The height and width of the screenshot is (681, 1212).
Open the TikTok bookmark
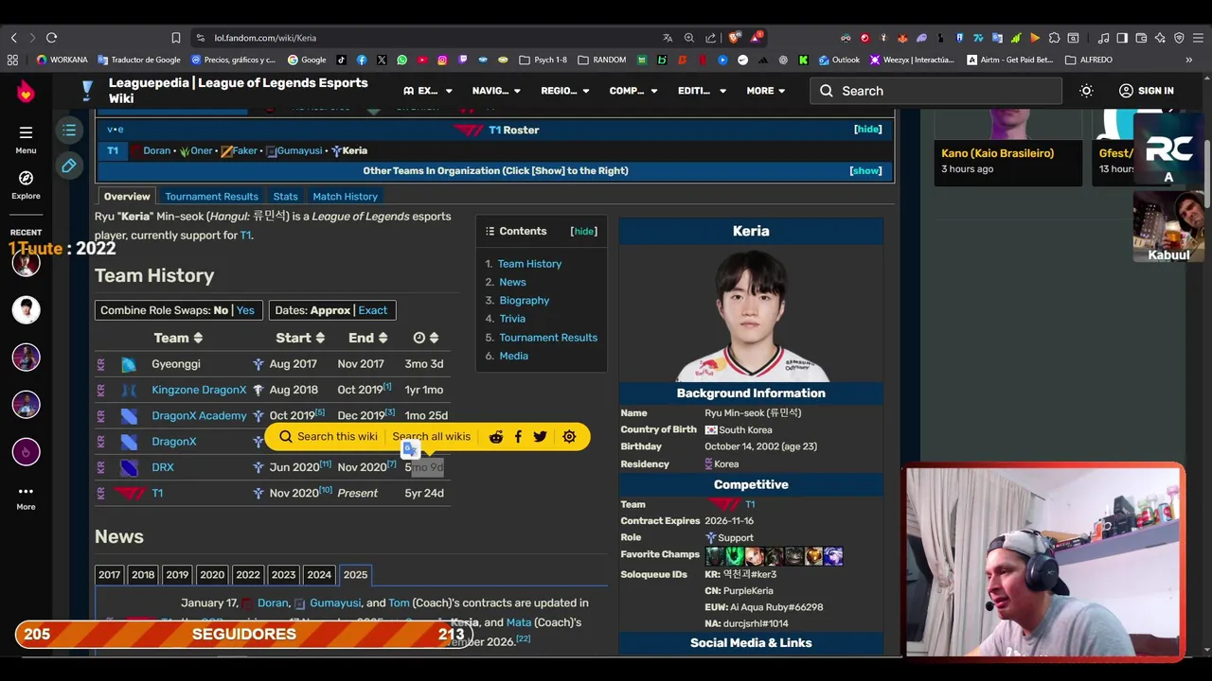pyautogui.click(x=342, y=60)
